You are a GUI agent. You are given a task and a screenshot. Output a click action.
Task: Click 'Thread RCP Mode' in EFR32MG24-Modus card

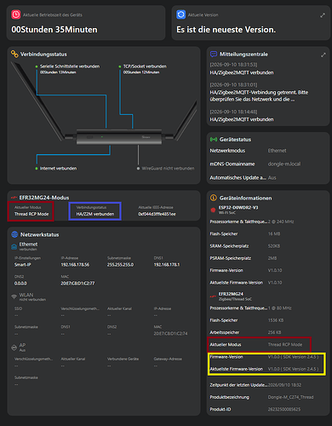pyautogui.click(x=31, y=214)
